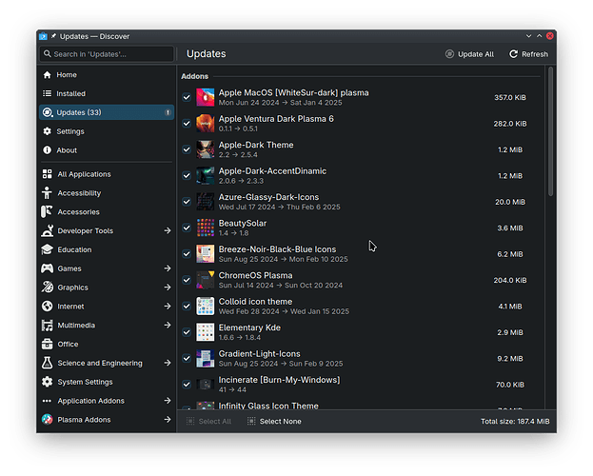Image resolution: width=593 pixels, height=476 pixels.
Task: Go to the Installed page
Action: (x=107, y=93)
